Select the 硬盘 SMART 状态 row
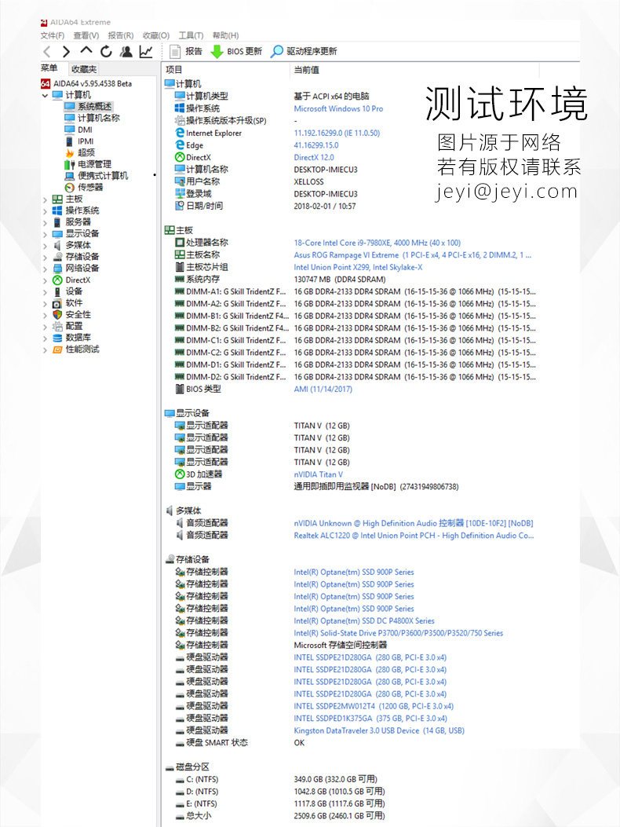620x827 pixels. (x=240, y=743)
